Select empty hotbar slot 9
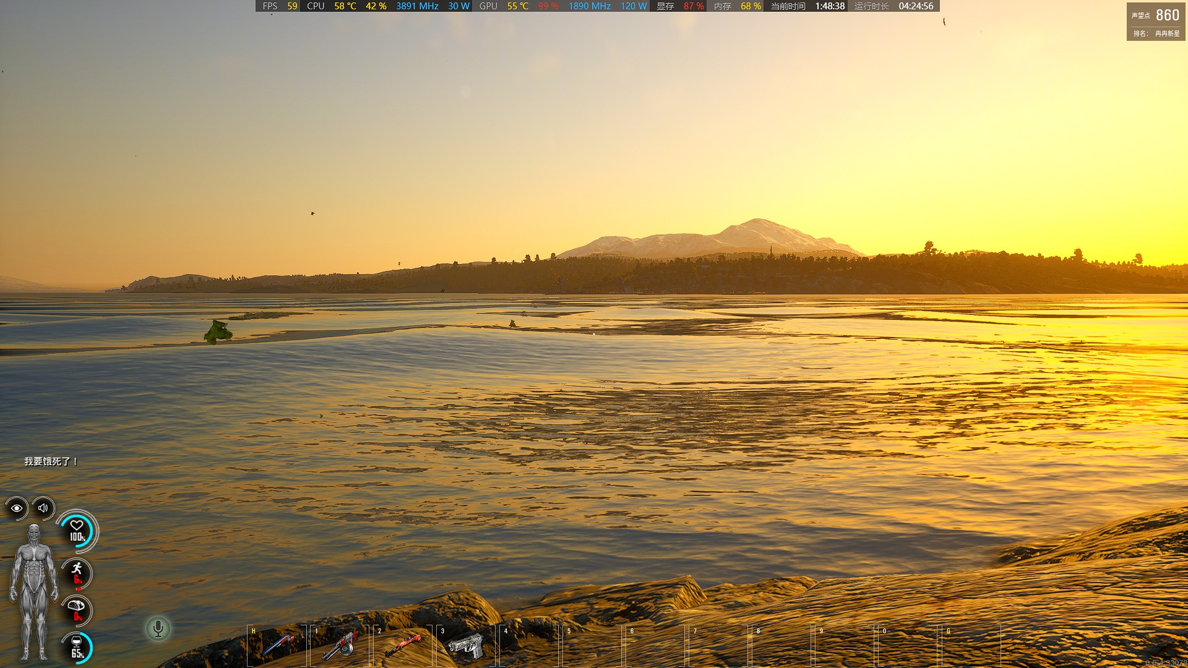 (845, 646)
